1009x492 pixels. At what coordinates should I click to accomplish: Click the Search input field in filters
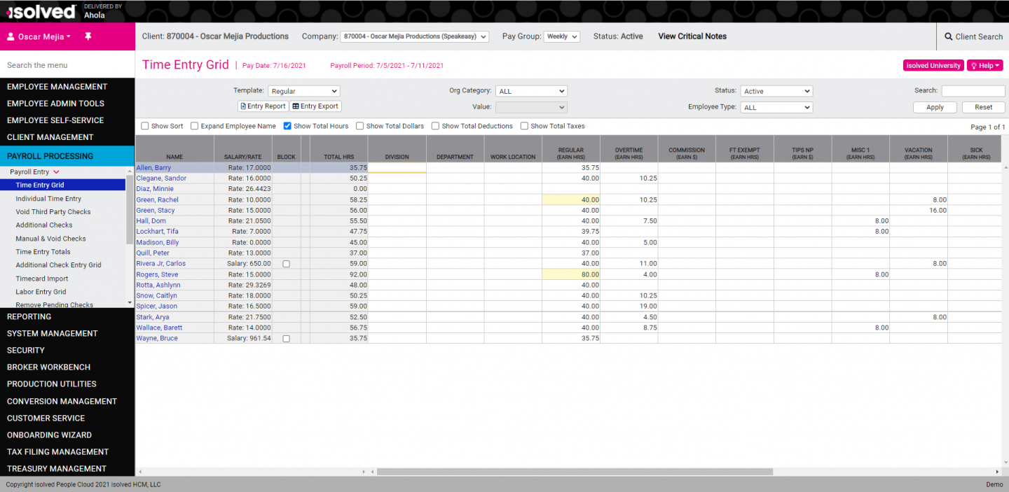tap(973, 91)
